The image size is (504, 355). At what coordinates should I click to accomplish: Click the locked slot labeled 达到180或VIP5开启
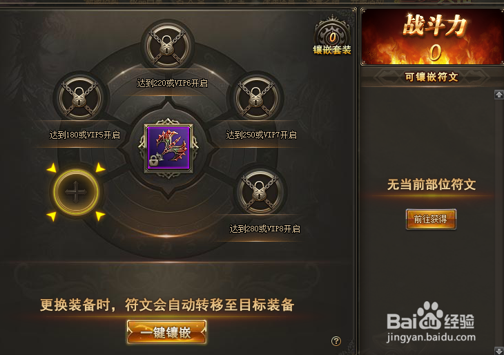[x=79, y=97]
